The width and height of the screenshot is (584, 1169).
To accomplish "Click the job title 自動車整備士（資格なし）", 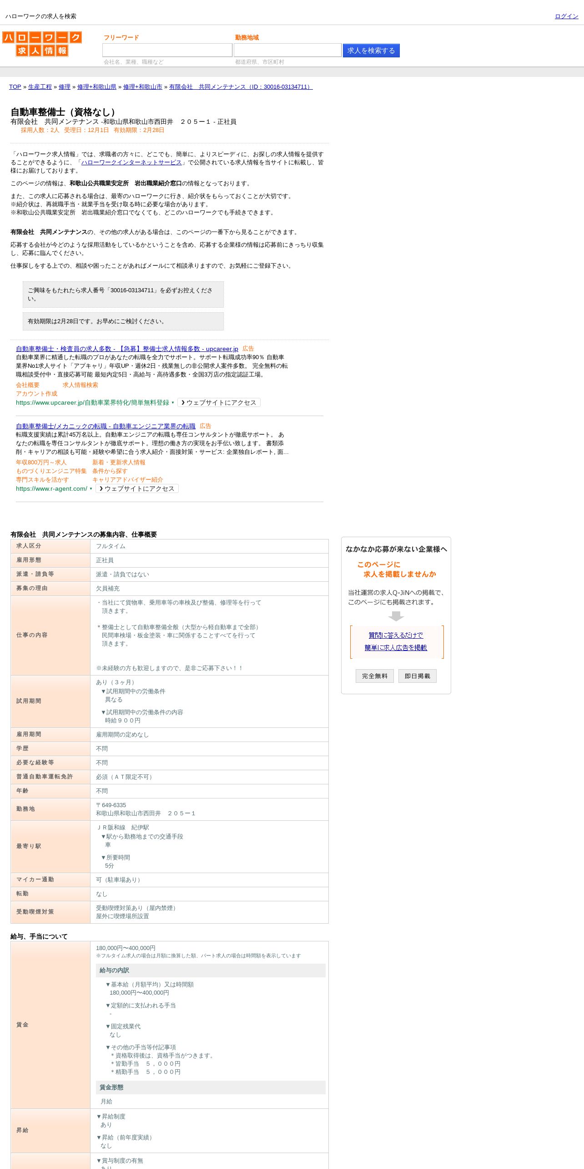I will tap(65, 112).
